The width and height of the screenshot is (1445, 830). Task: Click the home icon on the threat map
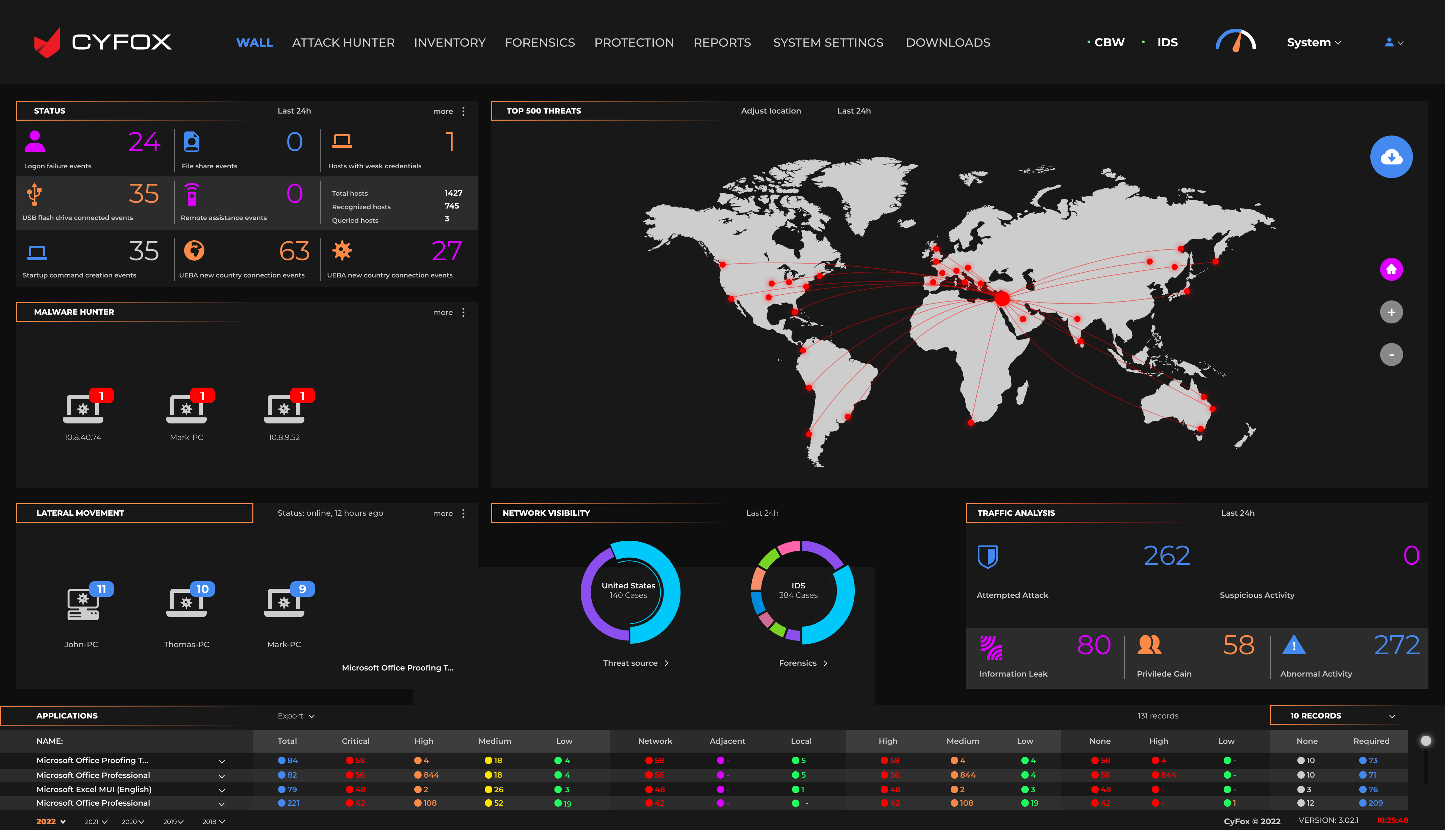pos(1391,270)
